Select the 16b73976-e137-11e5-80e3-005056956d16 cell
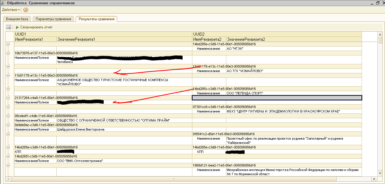Image resolution: width=385 pixels, height=184 pixels. point(103,53)
